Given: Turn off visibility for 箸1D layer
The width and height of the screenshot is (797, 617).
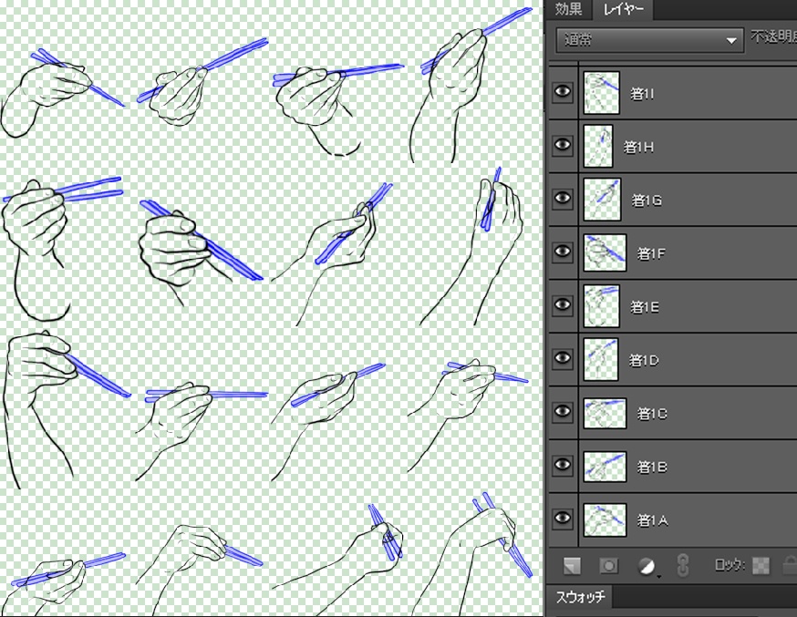Looking at the screenshot, I should 562,358.
